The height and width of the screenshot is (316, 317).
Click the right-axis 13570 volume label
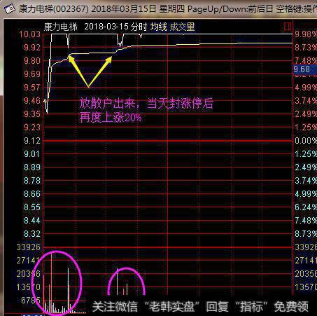pyautogui.click(x=306, y=287)
